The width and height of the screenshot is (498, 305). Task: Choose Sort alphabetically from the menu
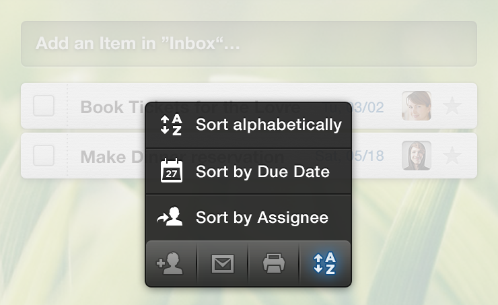[268, 125]
